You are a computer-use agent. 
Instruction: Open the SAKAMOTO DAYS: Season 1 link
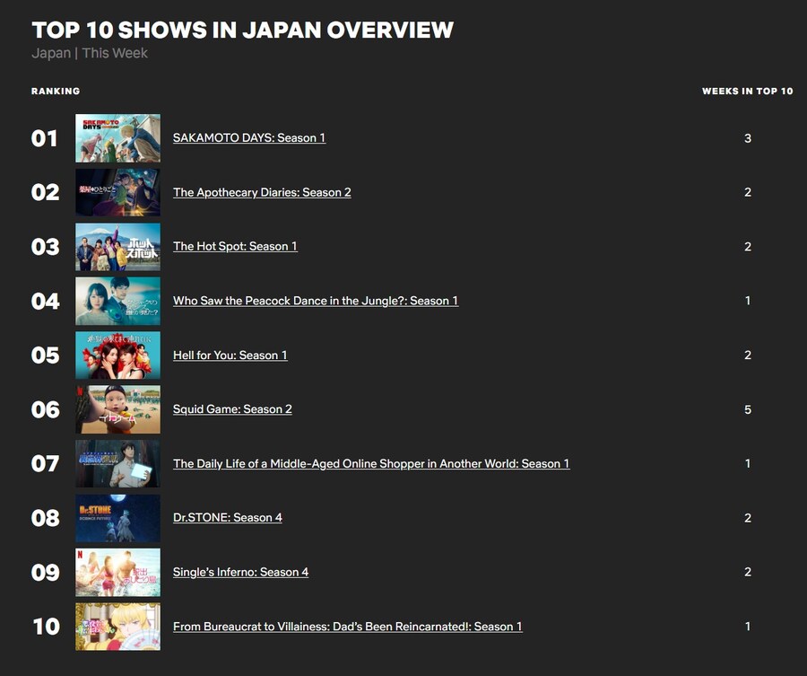(x=248, y=138)
